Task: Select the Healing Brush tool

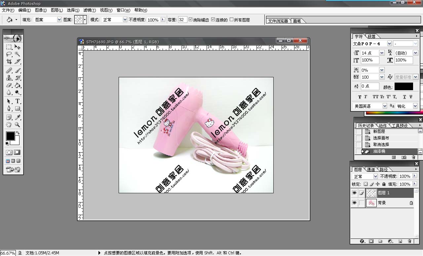Action: point(9,70)
